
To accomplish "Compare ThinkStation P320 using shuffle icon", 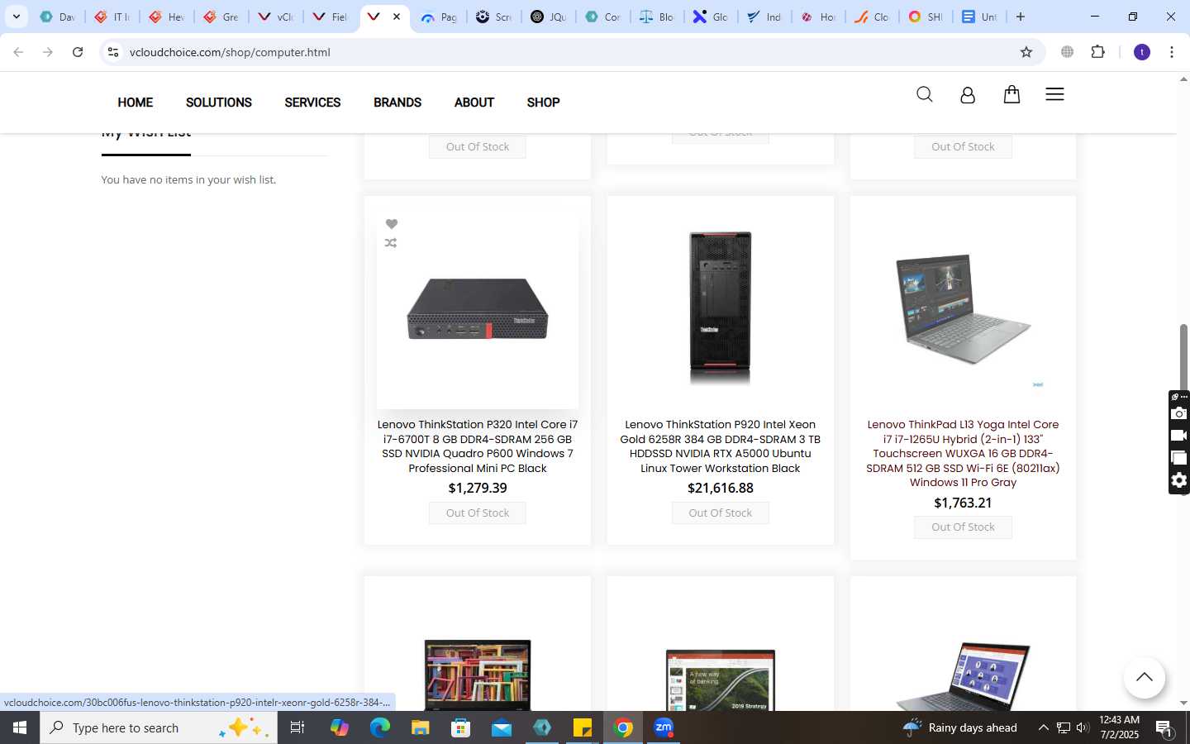I will [391, 243].
